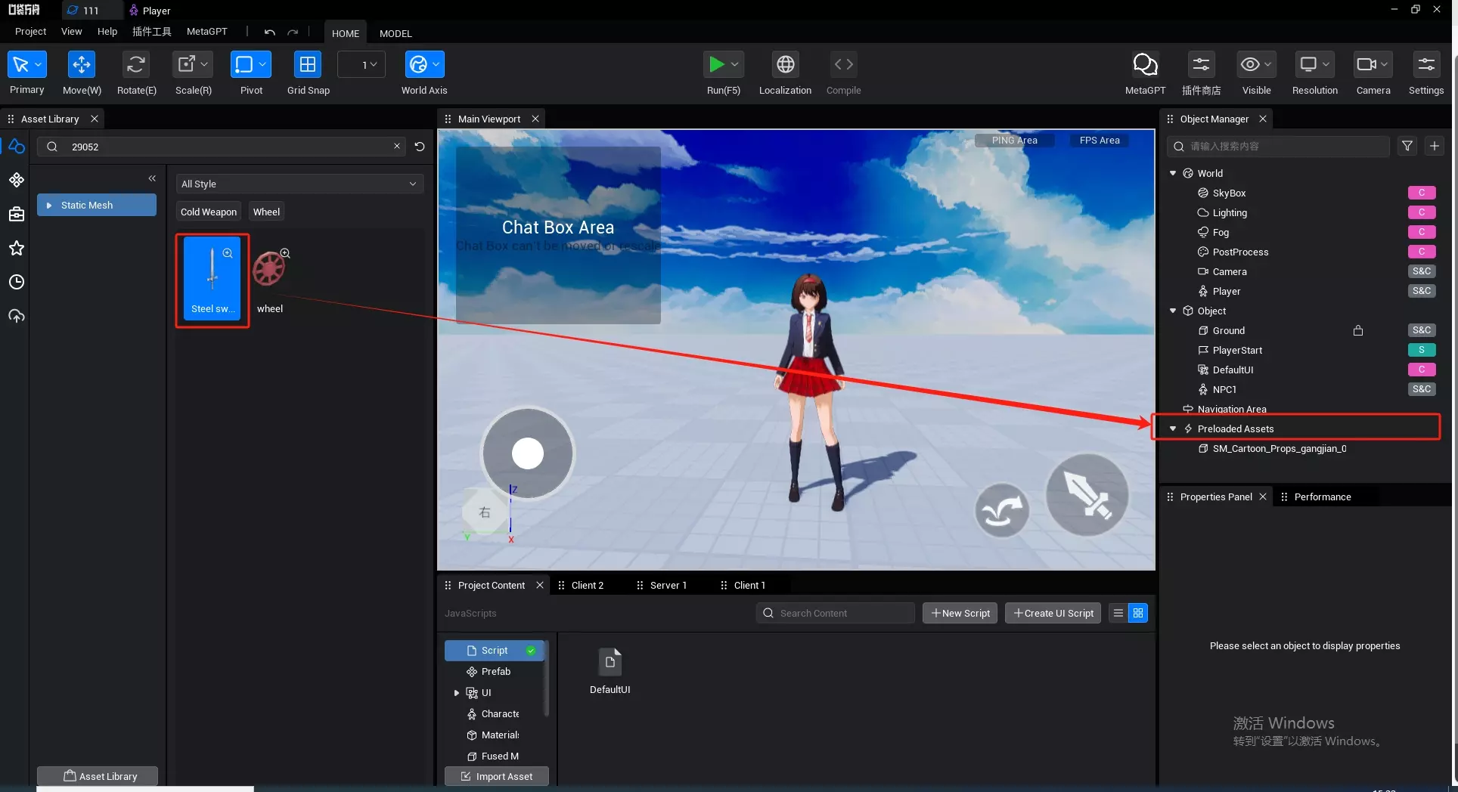Click the World Axis icon

[x=418, y=64]
